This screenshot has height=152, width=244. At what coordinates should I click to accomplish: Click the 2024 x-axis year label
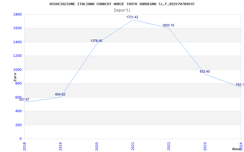241,147
